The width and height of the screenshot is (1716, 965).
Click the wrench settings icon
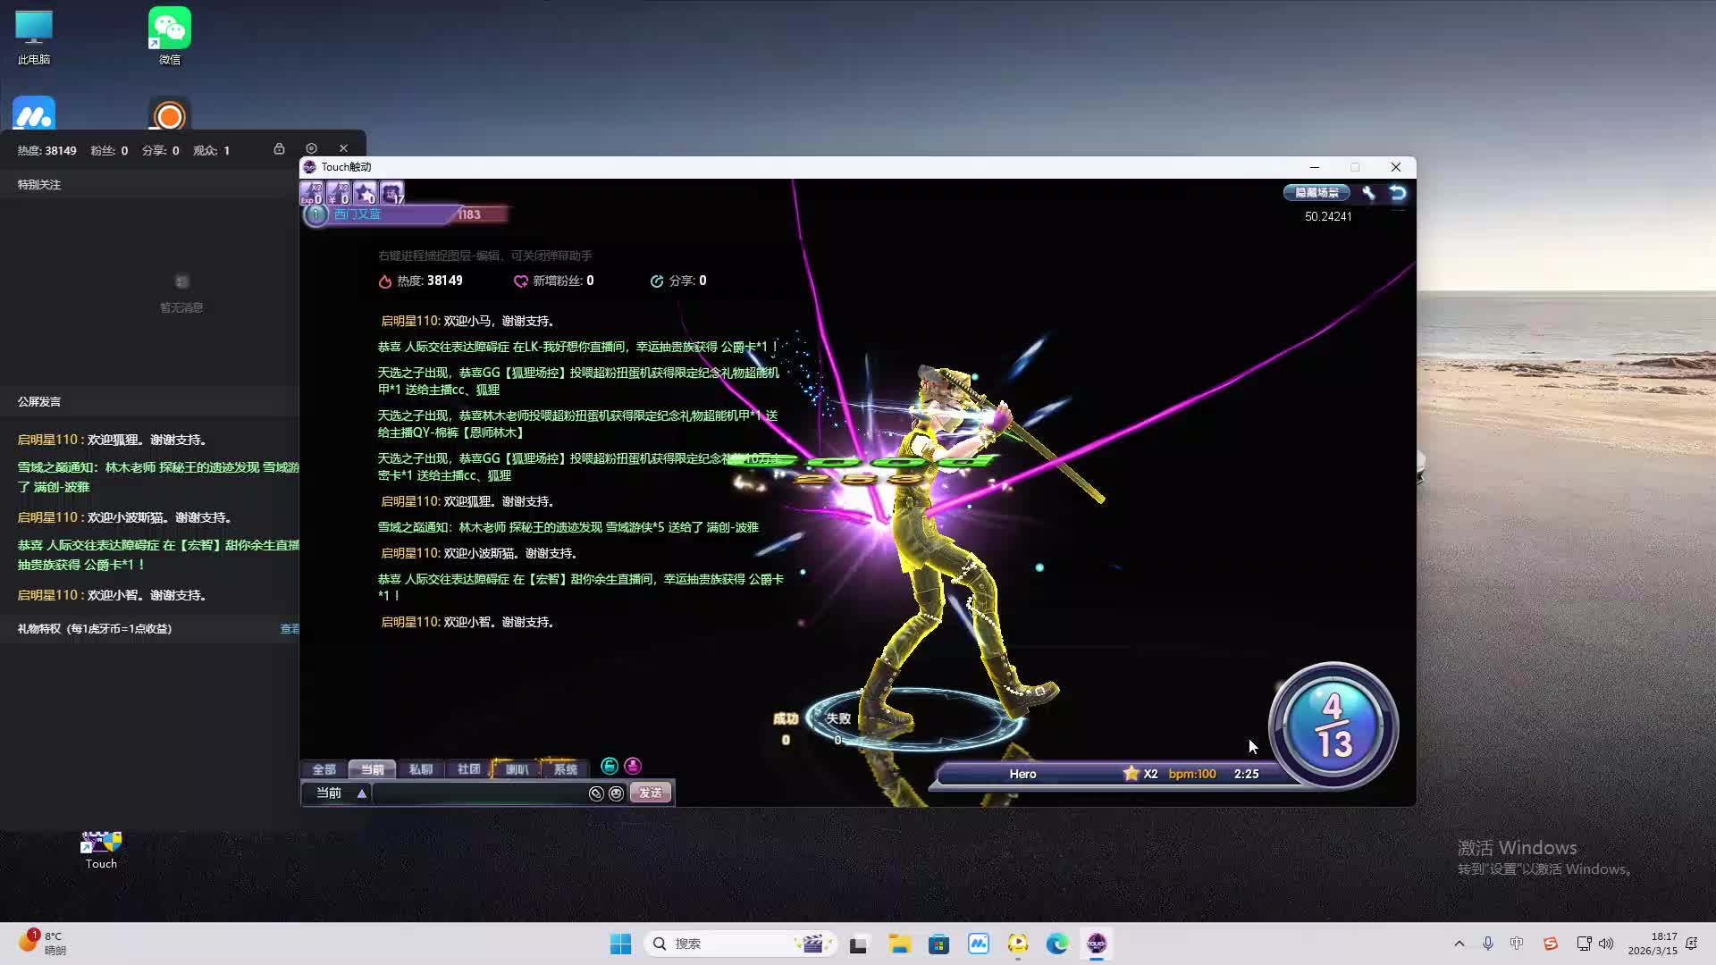1368,193
